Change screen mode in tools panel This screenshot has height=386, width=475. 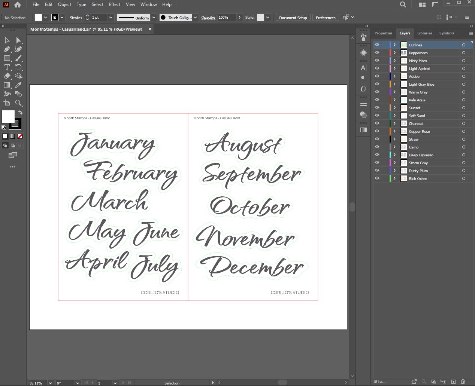(x=13, y=155)
